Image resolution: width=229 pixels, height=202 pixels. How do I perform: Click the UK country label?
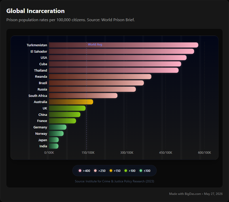point(45,108)
